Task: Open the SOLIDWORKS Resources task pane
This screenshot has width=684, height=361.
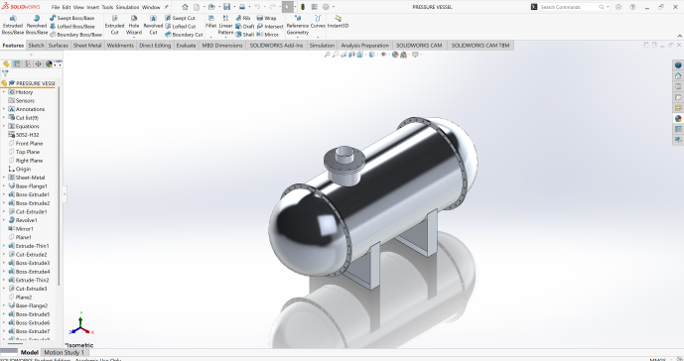Action: (678, 76)
